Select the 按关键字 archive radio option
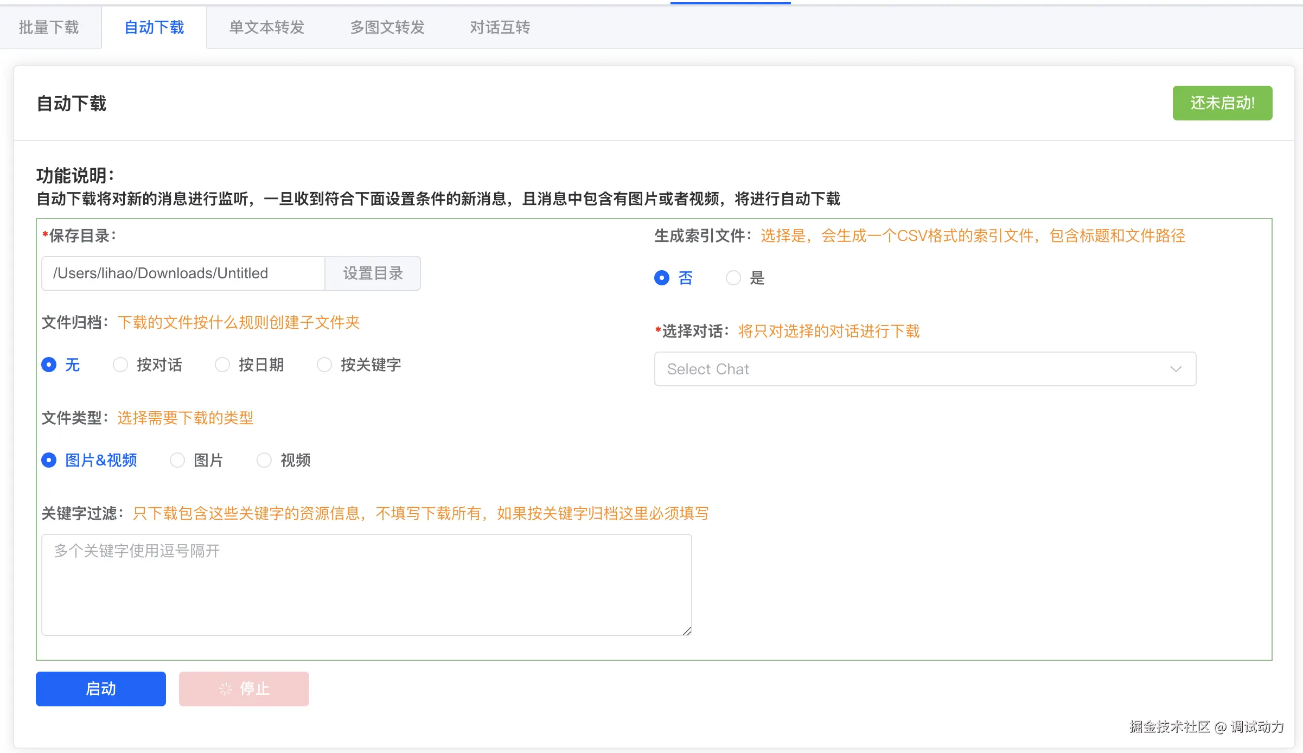1303x753 pixels. click(324, 365)
